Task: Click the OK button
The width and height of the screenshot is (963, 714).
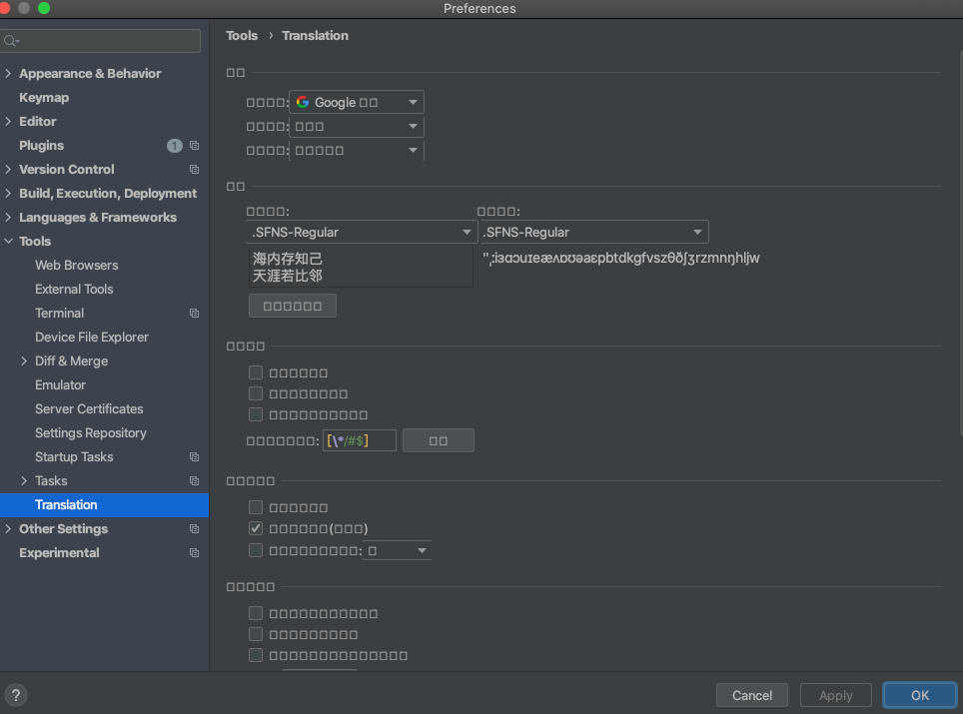Action: [919, 695]
